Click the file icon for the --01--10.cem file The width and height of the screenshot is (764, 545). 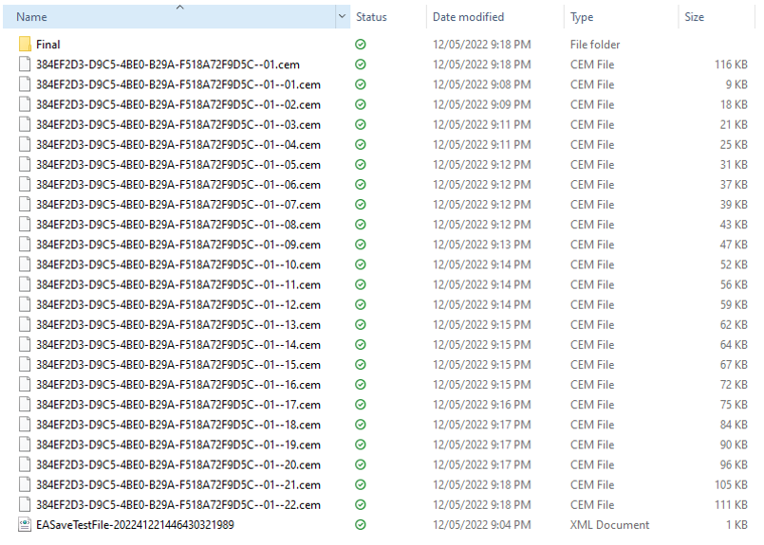(25, 264)
